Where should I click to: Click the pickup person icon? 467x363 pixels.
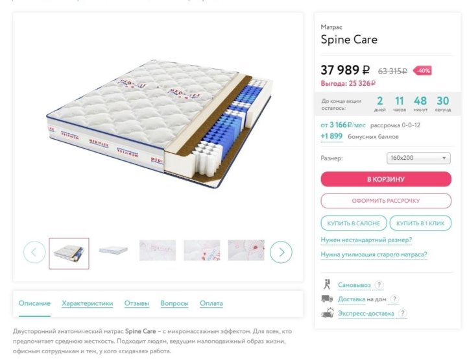[327, 284]
